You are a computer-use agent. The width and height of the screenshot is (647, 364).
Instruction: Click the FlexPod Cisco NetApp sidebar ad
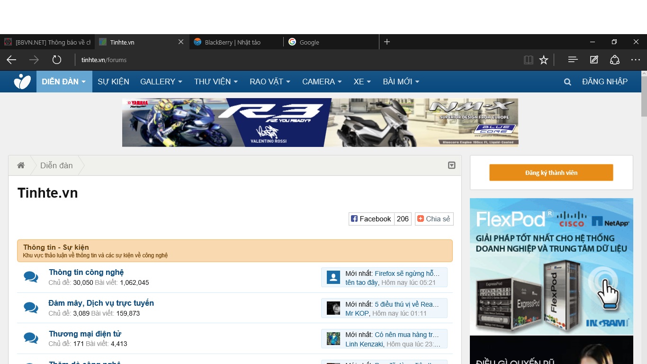pyautogui.click(x=551, y=266)
